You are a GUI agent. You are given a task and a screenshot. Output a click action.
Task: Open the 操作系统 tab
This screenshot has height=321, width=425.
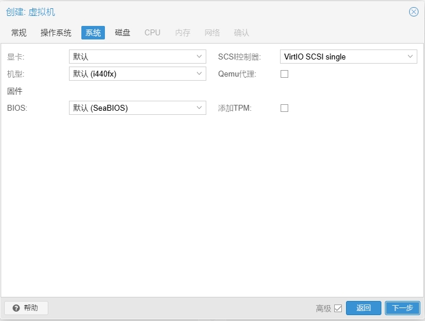[x=56, y=32]
